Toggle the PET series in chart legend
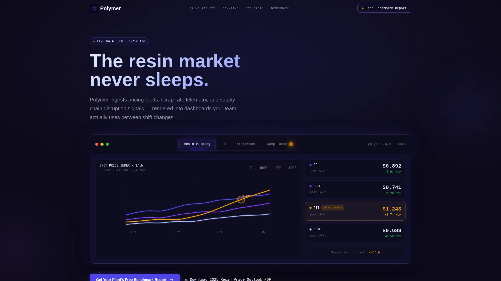Screen dimensions: 501x281 point(276,168)
